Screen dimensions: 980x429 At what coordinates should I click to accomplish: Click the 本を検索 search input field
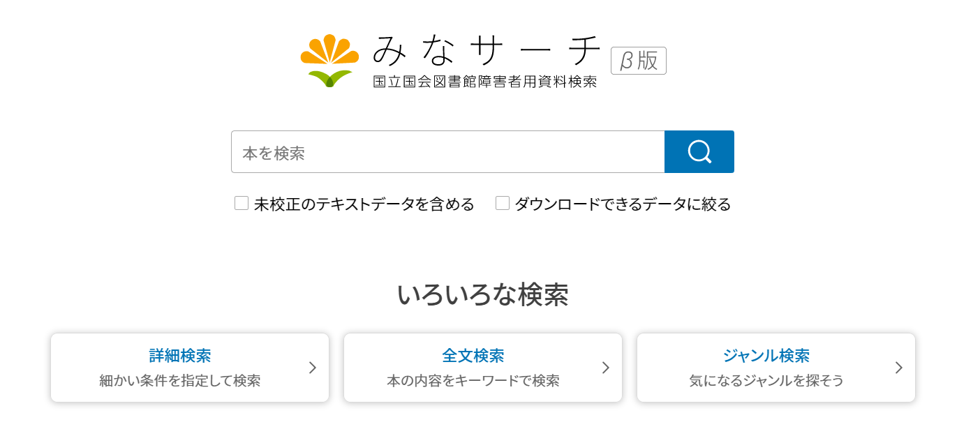[447, 151]
